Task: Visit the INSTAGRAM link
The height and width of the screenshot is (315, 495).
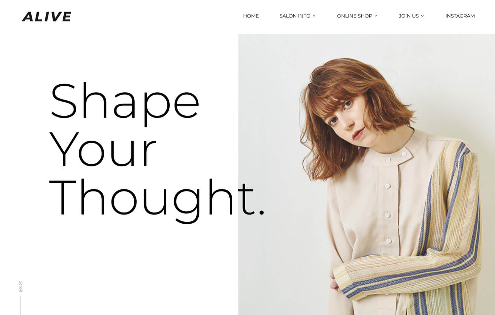Action: 460,16
